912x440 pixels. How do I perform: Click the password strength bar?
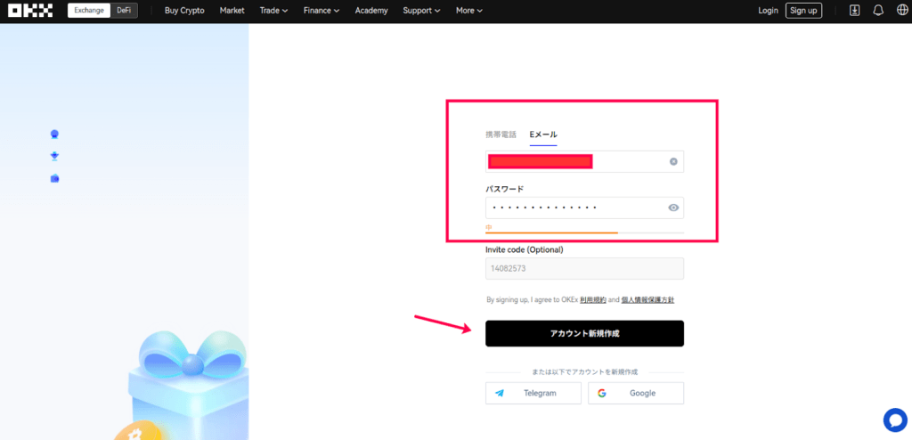pyautogui.click(x=584, y=232)
